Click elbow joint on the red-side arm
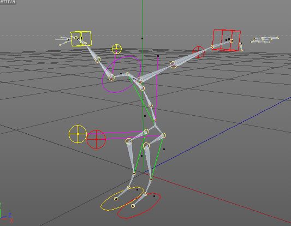 pyautogui.click(x=173, y=64)
